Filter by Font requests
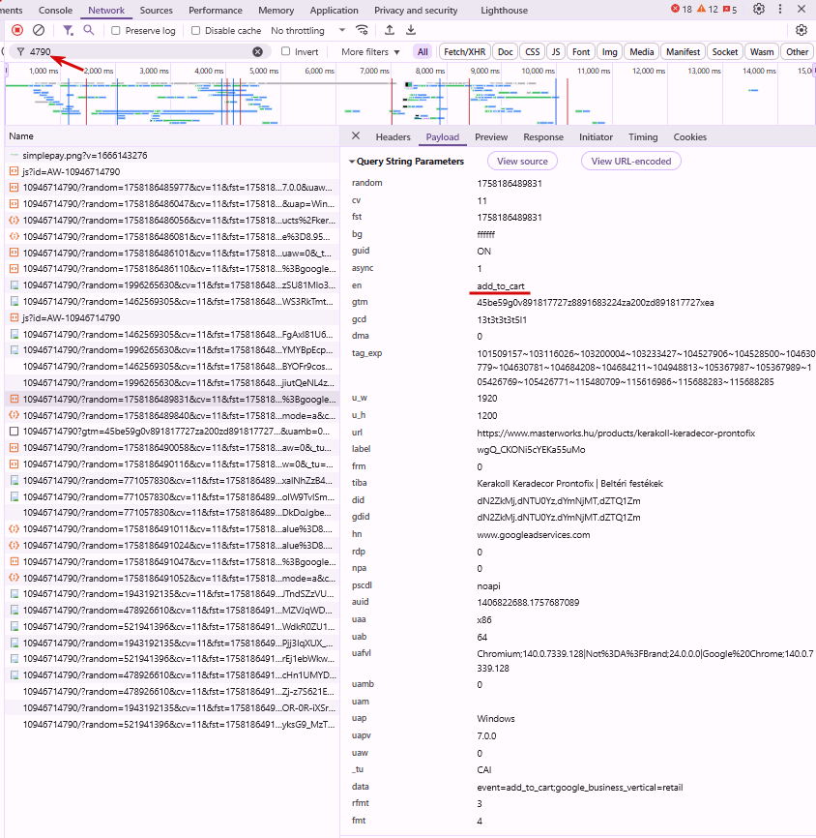Image resolution: width=816 pixels, height=838 pixels. pos(581,52)
